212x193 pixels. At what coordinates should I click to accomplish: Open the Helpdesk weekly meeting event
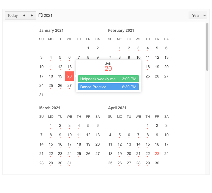[x=108, y=79]
